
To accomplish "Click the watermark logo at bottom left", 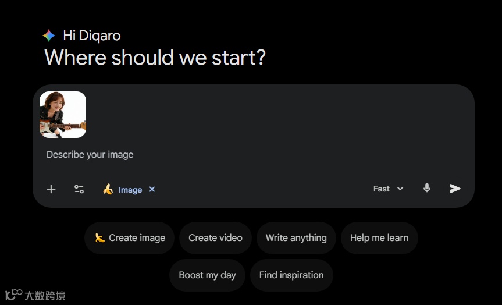I will click(35, 295).
